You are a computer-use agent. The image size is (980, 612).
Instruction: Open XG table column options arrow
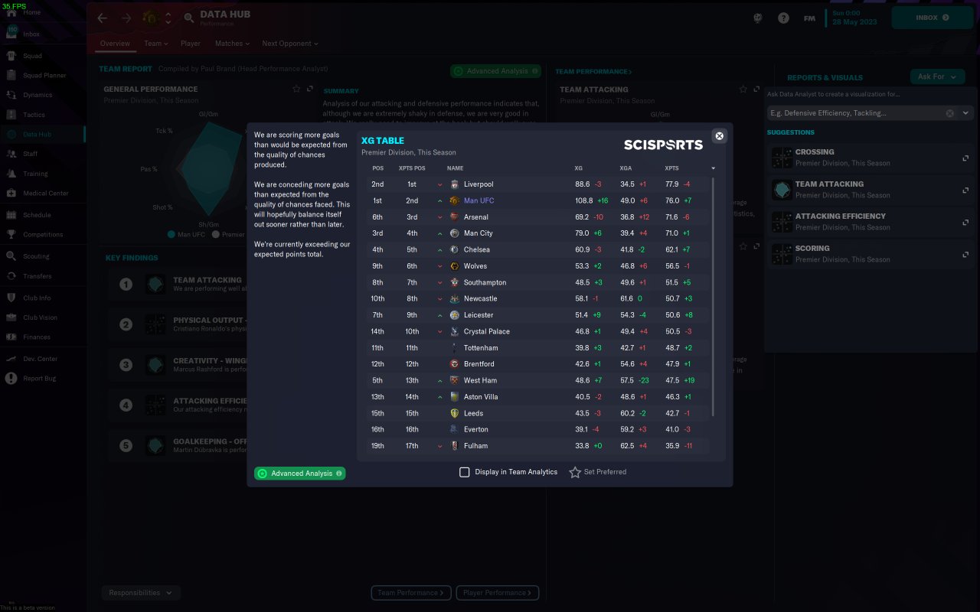point(713,168)
